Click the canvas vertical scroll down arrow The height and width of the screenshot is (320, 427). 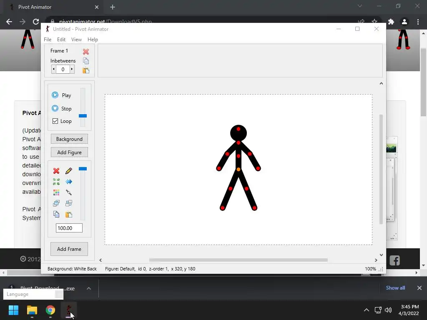coord(381,255)
